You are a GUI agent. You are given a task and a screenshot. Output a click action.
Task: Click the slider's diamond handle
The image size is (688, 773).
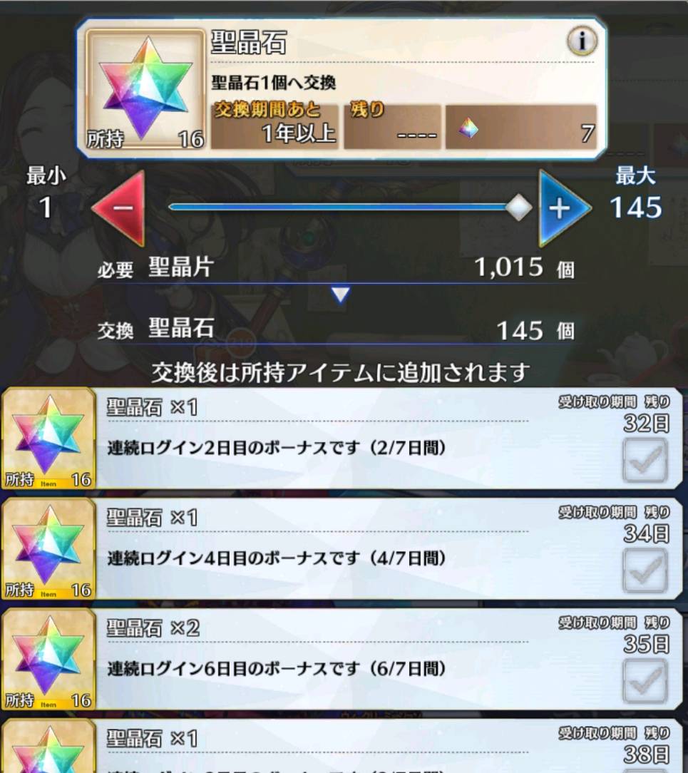pos(518,207)
